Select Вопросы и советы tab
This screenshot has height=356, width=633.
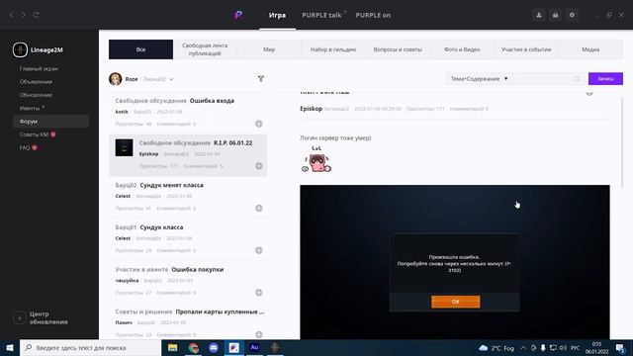click(398, 49)
